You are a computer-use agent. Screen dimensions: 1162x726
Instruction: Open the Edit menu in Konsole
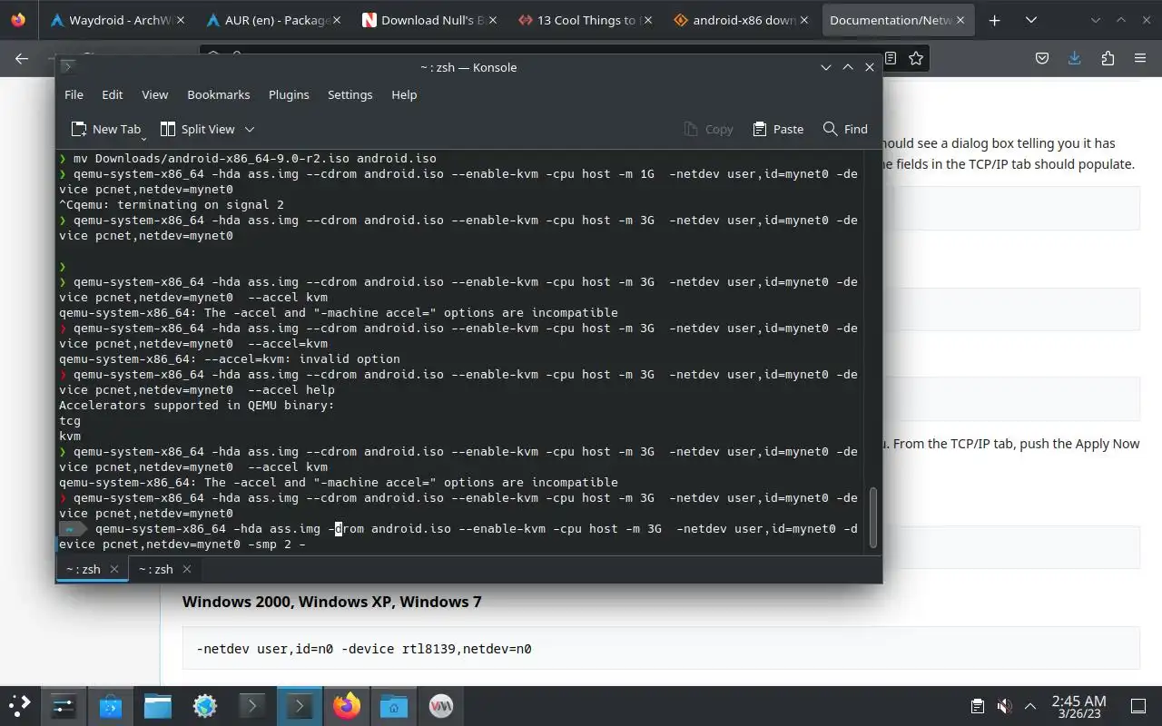tap(113, 94)
